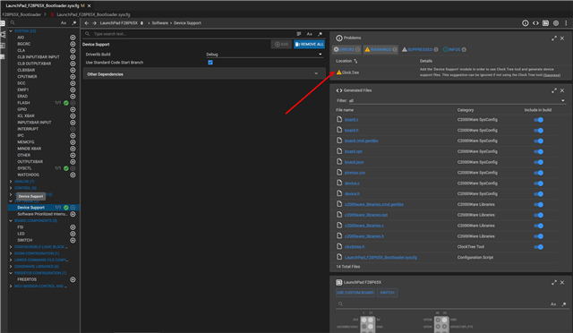Collapse the BOARD COMPONENTS (3) category

click(x=11, y=221)
